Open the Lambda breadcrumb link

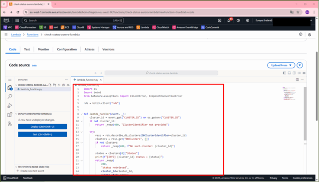tap(16, 34)
